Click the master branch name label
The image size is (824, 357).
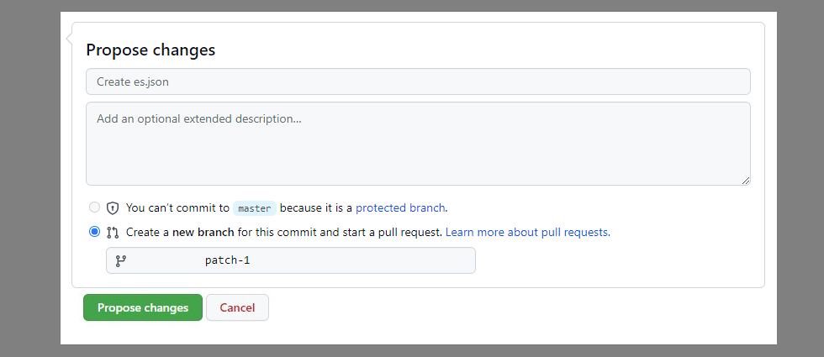coord(254,207)
